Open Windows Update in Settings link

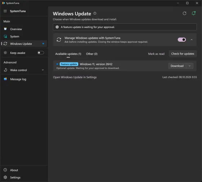75,77
